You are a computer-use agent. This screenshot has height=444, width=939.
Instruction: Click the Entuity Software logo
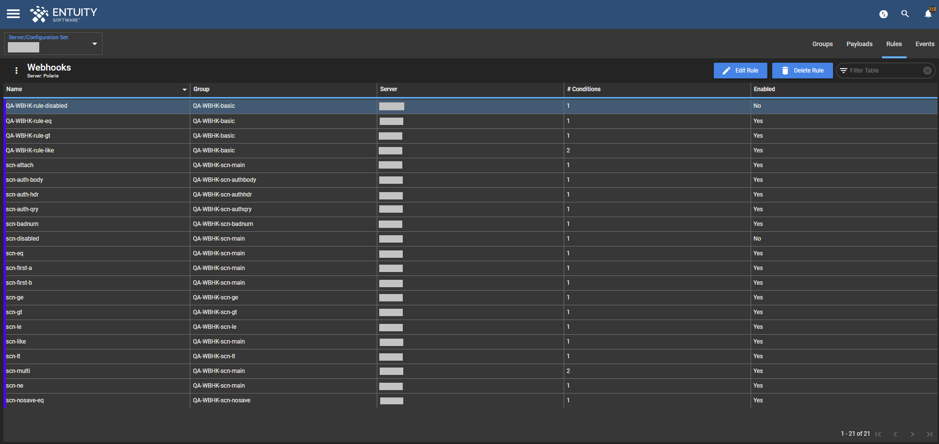click(x=63, y=14)
